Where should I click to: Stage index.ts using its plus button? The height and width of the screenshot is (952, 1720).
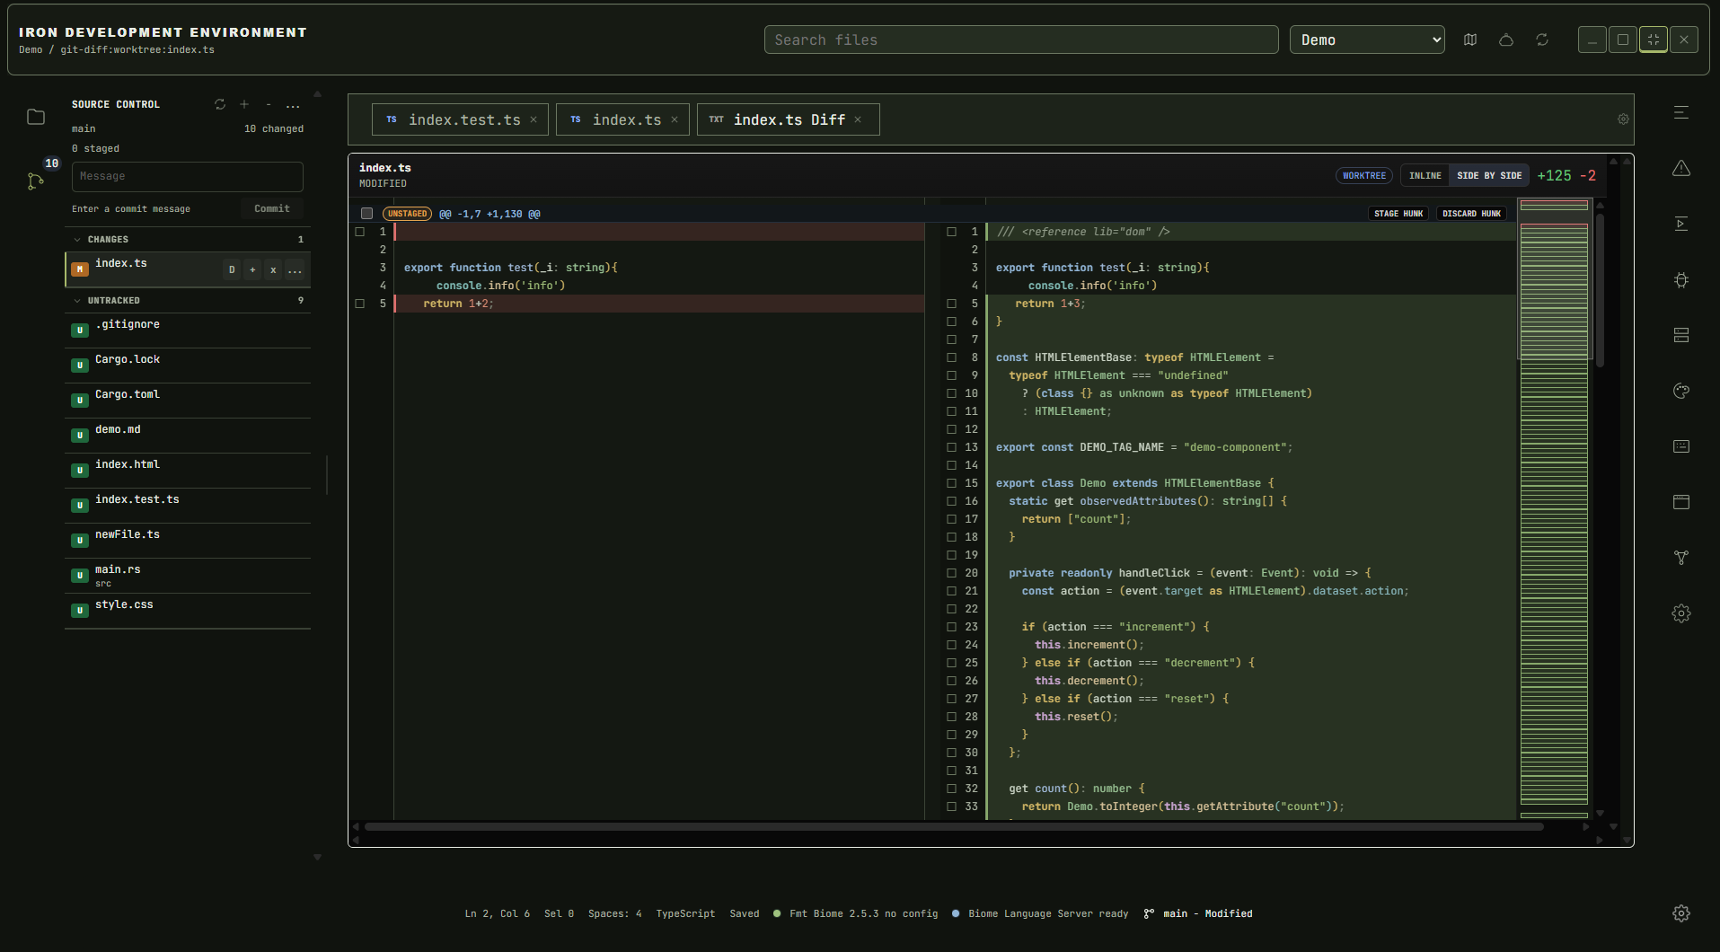[252, 269]
